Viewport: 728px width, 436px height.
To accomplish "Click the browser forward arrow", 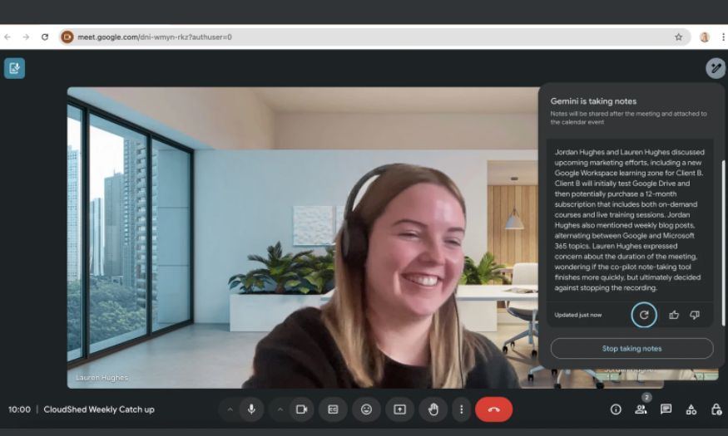I will (x=26, y=37).
